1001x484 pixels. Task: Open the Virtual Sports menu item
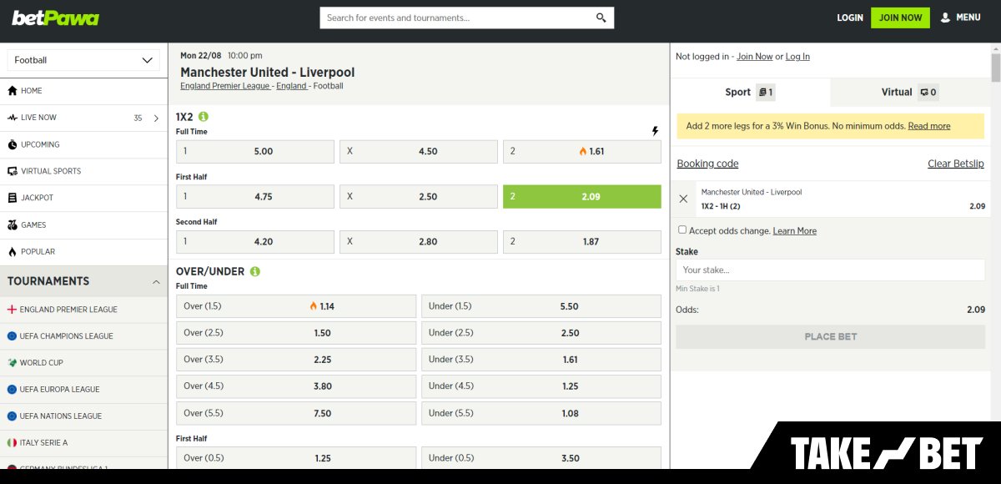click(x=83, y=171)
